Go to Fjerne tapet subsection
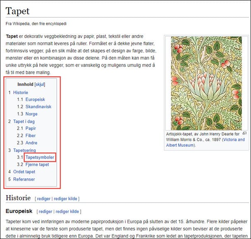This screenshot has height=239, width=251. 37,164
